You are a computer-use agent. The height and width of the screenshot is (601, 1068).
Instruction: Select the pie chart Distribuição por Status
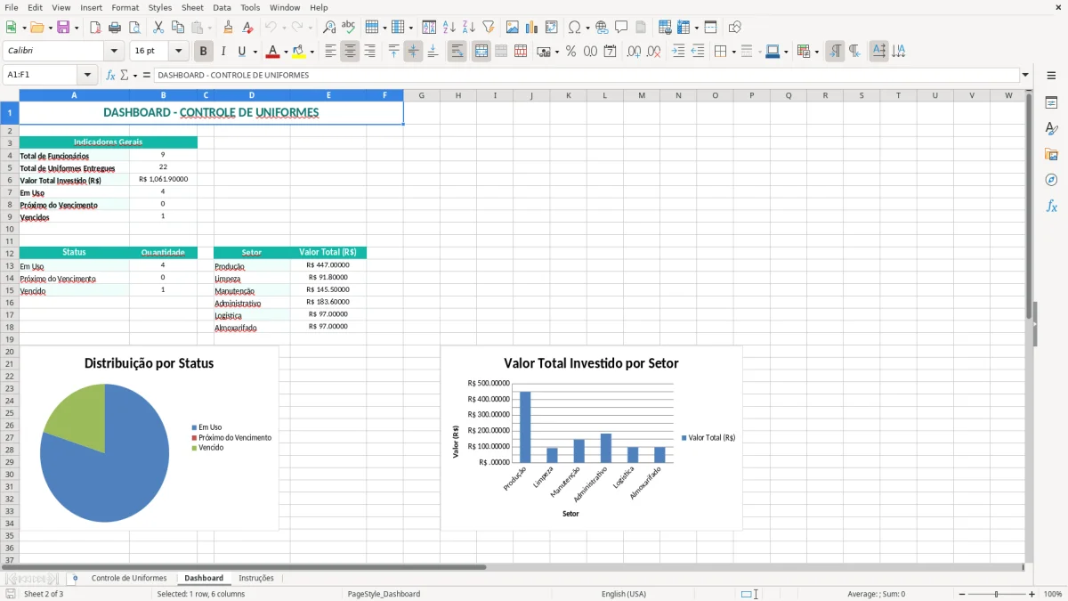[x=149, y=439]
